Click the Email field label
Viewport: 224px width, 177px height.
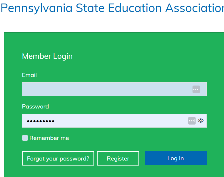point(29,75)
